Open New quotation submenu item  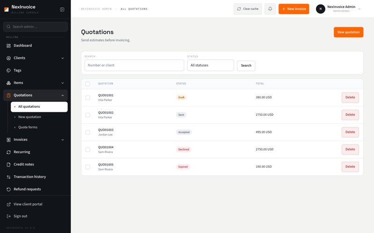pyautogui.click(x=39, y=117)
